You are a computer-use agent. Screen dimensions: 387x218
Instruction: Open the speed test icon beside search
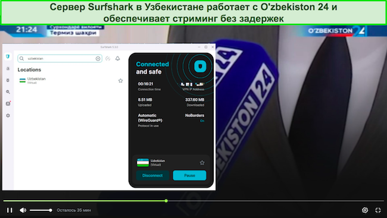click(x=108, y=58)
